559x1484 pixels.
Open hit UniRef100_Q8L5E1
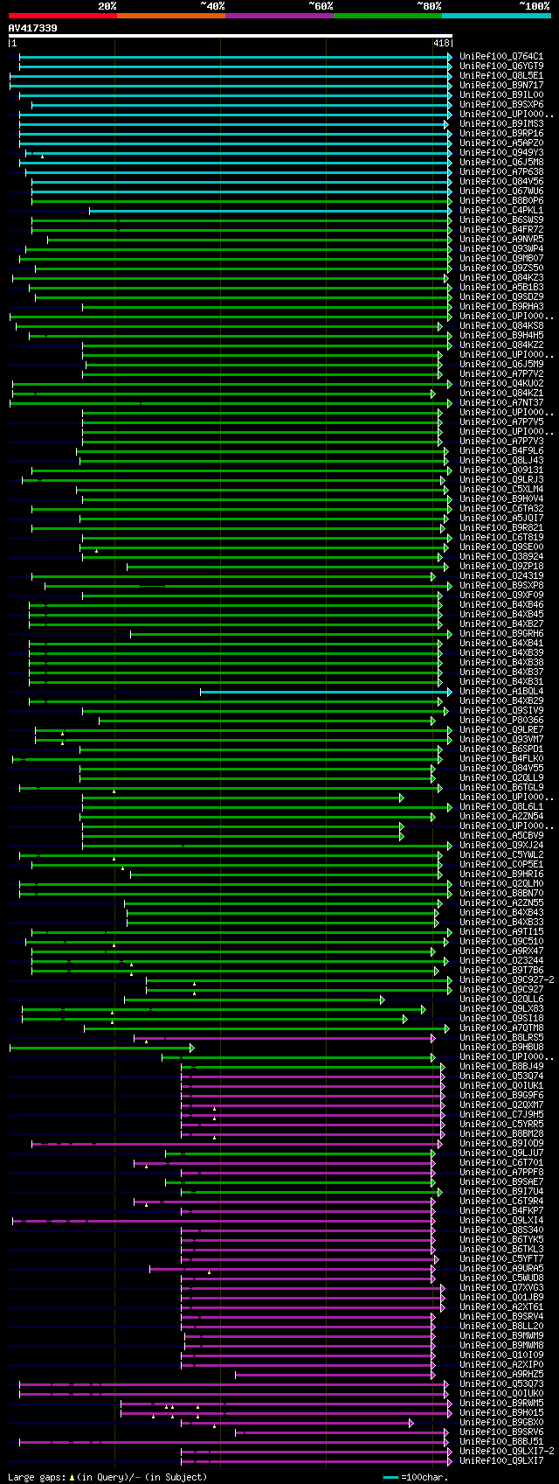[x=501, y=75]
